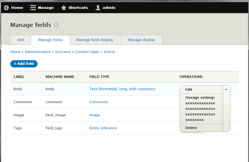Click the Shortcuts star icon
The image size is (249, 162).
[64, 7]
